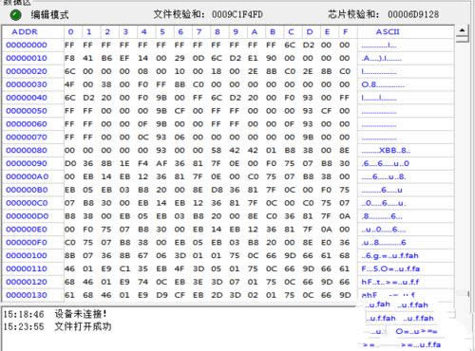The width and height of the screenshot is (475, 351).
Task: Click column header 7
Action: pos(199,32)
